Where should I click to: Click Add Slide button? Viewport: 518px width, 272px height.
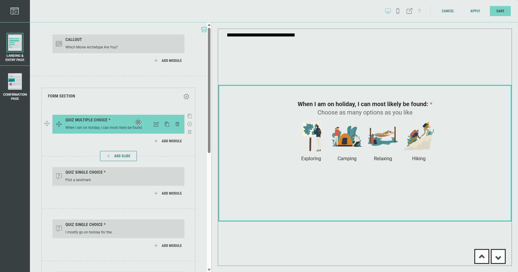click(x=118, y=156)
